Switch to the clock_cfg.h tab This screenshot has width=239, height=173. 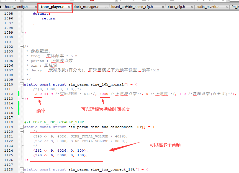point(176,7)
